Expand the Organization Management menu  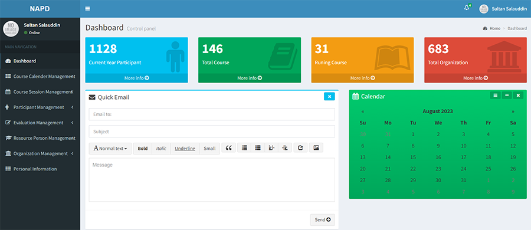pos(40,153)
